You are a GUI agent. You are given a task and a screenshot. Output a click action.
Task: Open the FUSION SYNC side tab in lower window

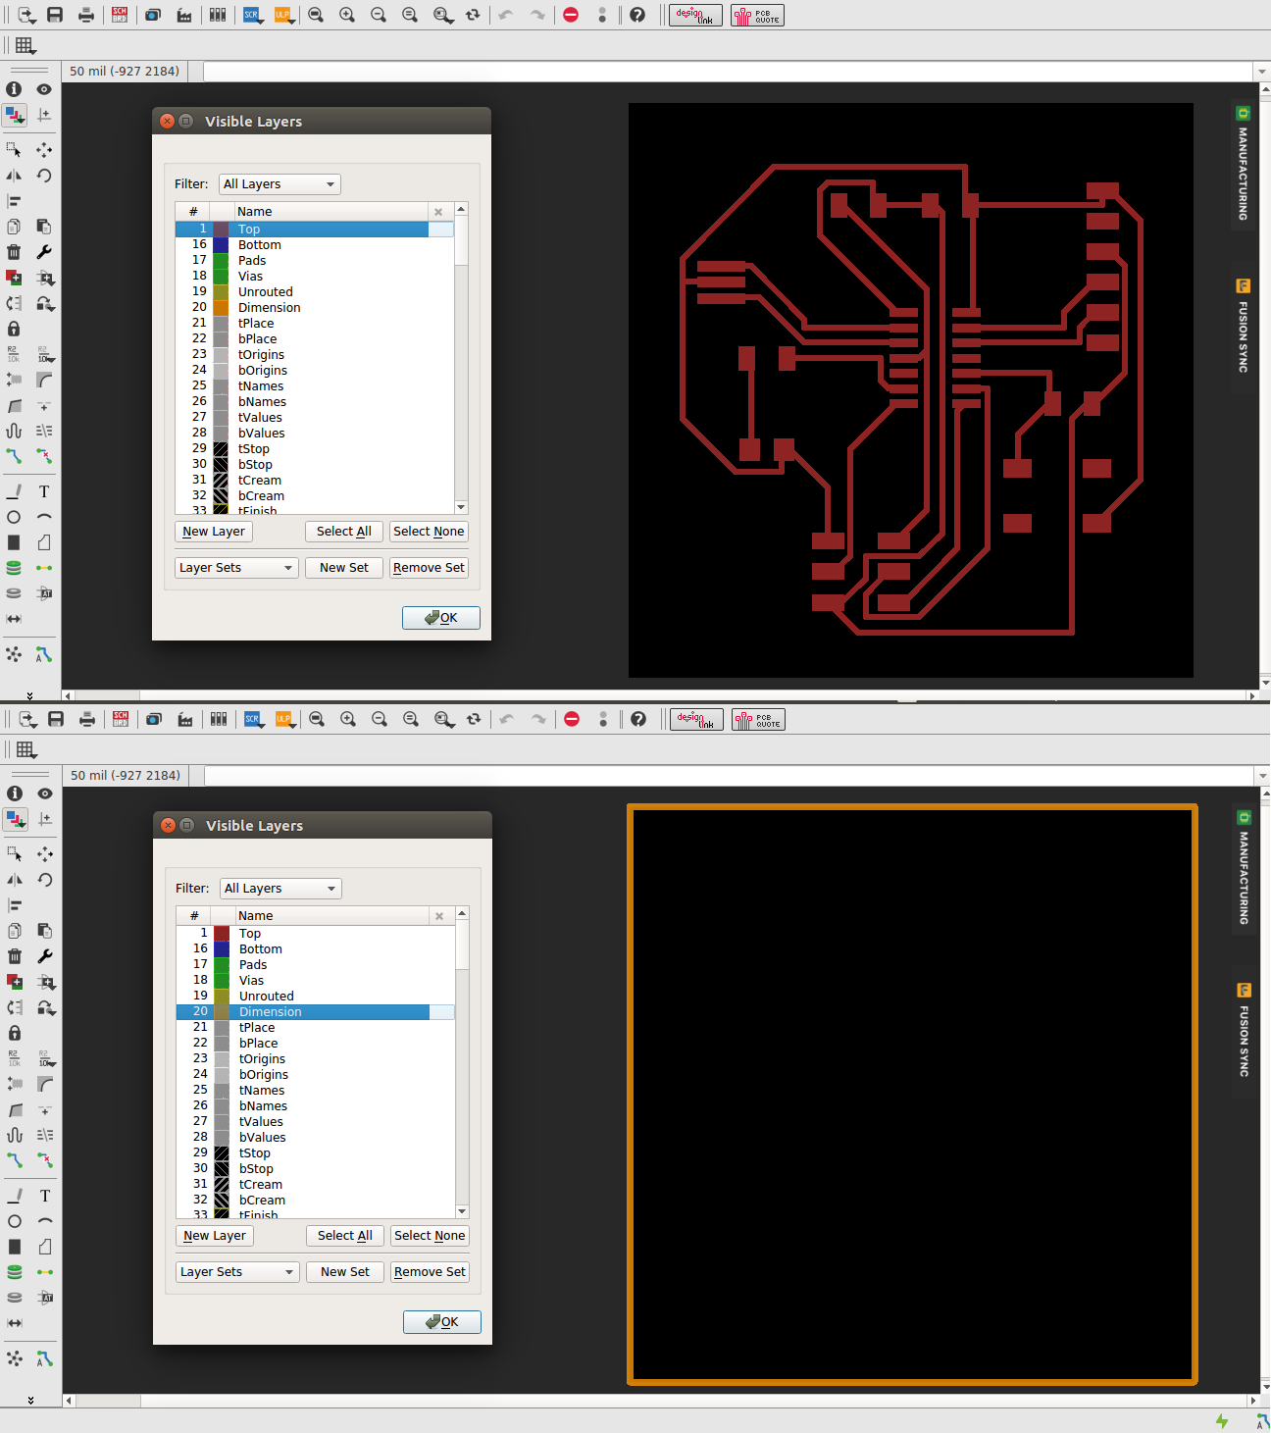(x=1244, y=1030)
